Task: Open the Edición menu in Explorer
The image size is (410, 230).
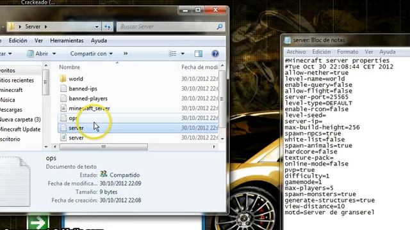Action: (18, 40)
